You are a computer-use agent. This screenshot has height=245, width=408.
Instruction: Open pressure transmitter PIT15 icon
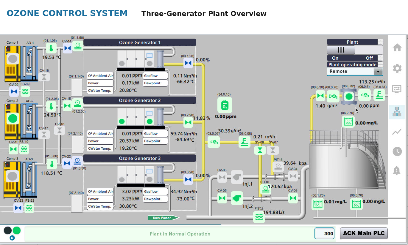pos(278,167)
